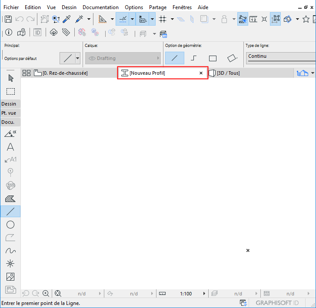Open the Fenêtres menu
Viewport: 316px width, 308px height.
[x=182, y=7]
